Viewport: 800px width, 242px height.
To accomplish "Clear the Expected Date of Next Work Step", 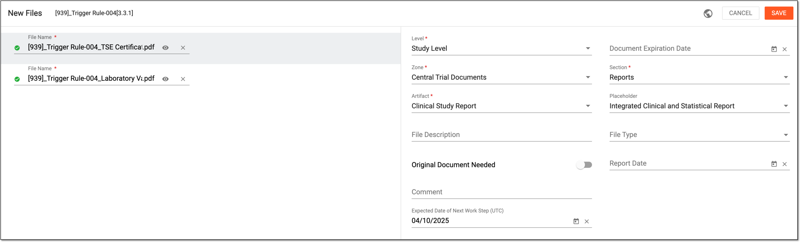I will tap(587, 221).
